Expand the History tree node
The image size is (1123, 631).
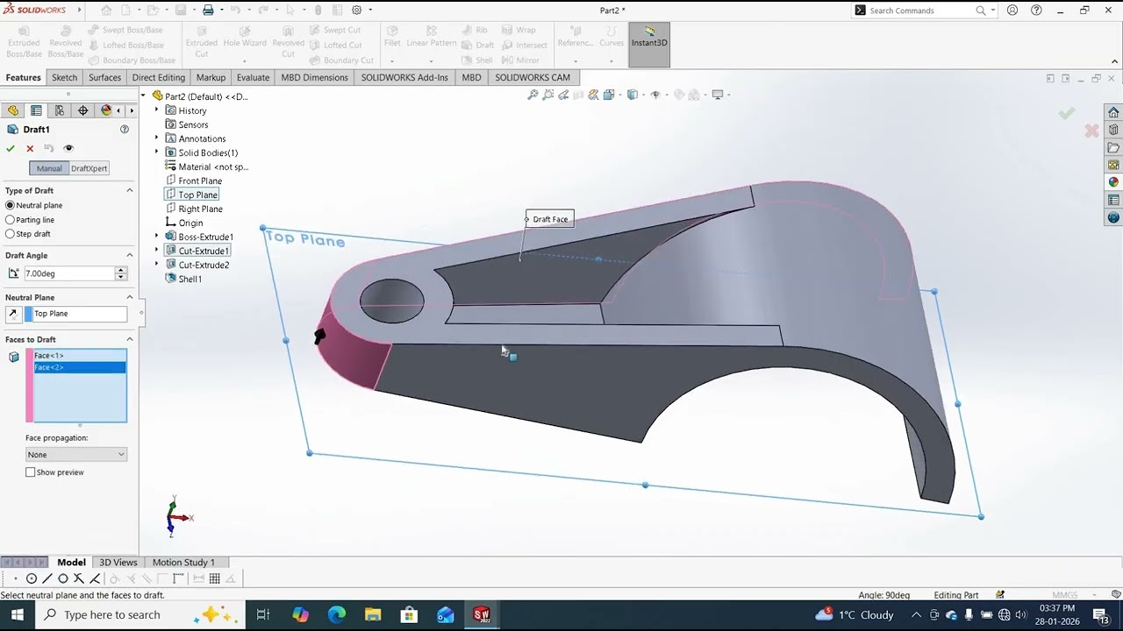[157, 110]
